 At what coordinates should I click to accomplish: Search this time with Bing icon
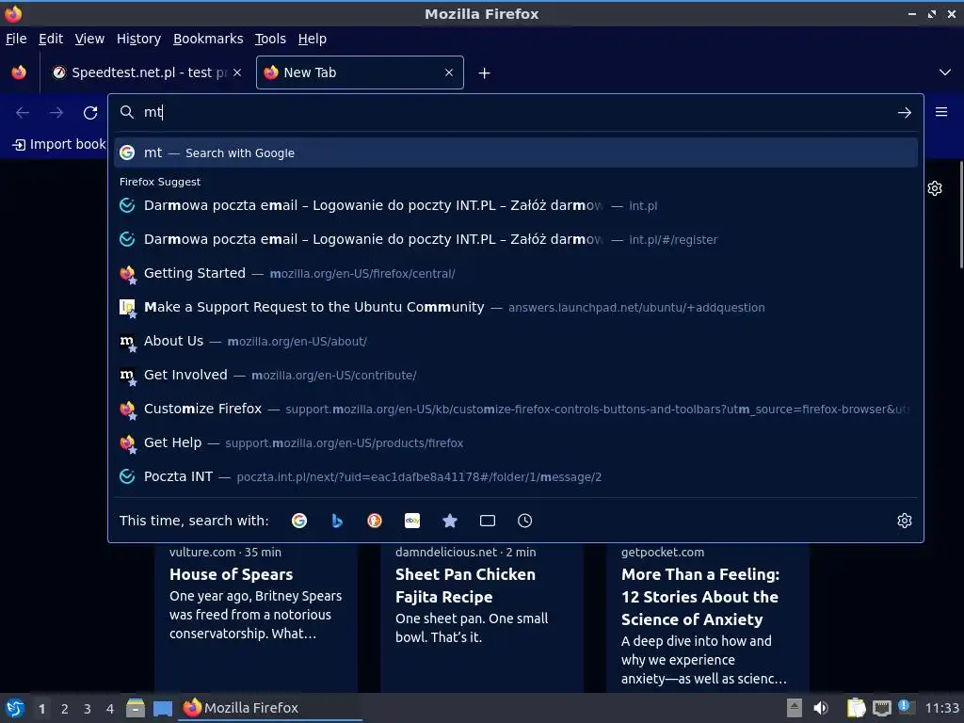click(x=337, y=521)
